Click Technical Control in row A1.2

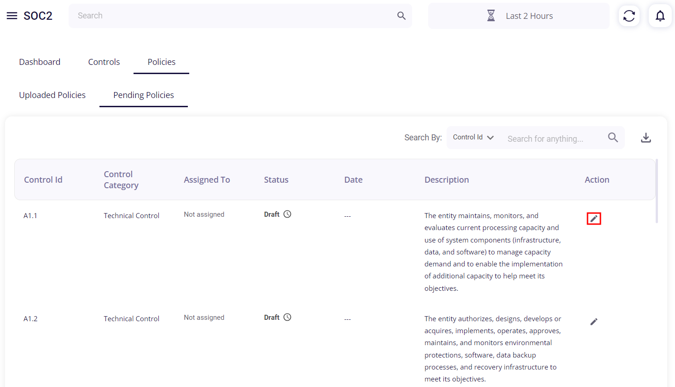click(x=131, y=318)
